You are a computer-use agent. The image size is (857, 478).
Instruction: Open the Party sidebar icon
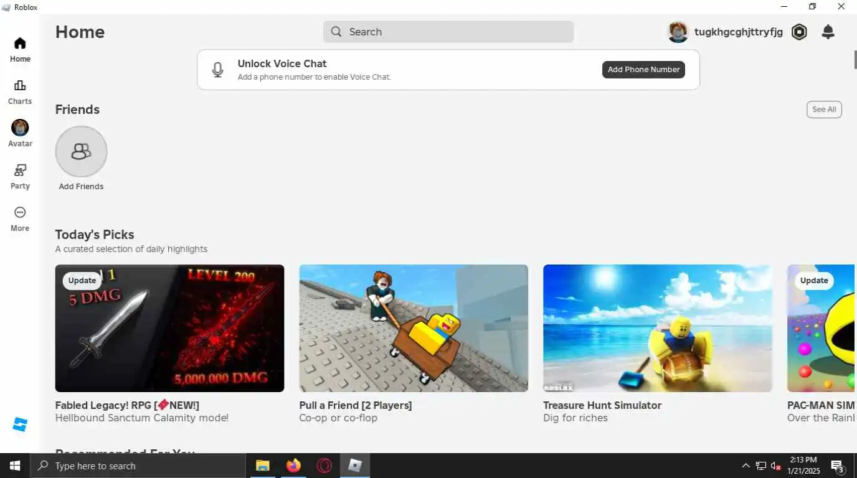tap(20, 170)
